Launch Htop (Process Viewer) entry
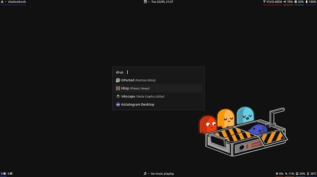 (x=158, y=88)
